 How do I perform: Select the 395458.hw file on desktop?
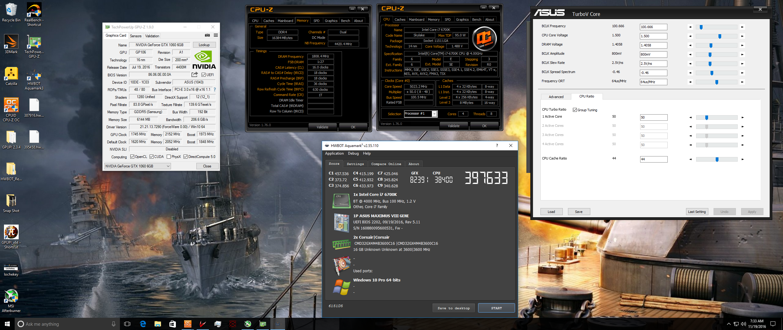click(34, 139)
